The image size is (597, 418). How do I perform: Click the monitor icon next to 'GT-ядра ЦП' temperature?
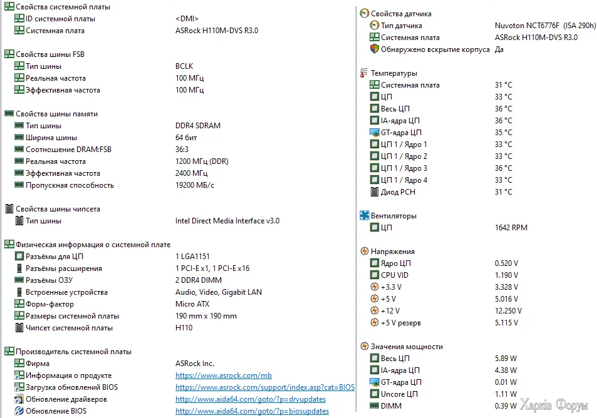point(374,133)
